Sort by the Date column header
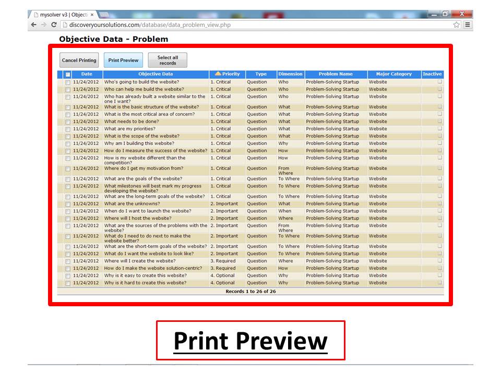Image resolution: width=501 pixels, height=375 pixels. click(x=86, y=74)
